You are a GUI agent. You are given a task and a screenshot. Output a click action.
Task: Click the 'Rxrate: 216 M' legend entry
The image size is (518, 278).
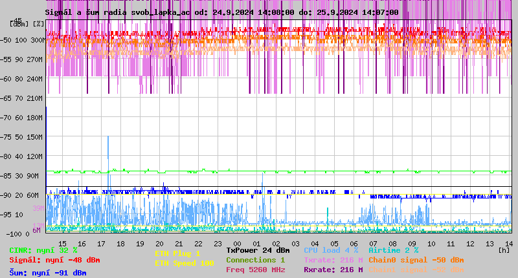point(333,270)
